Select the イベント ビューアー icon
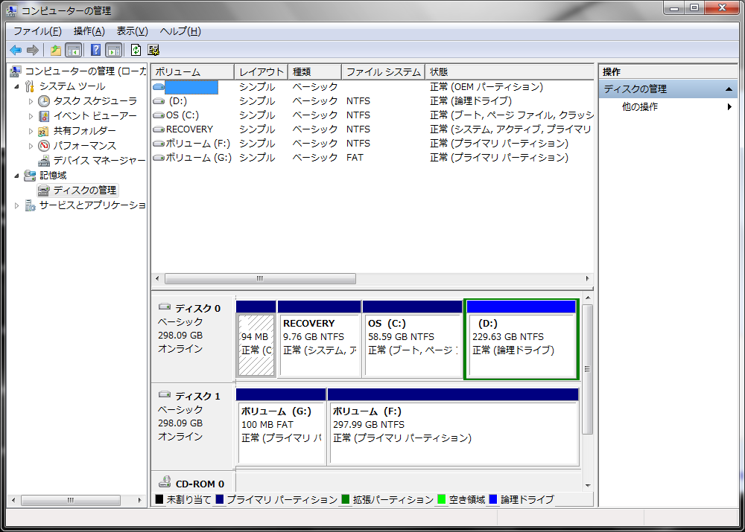Viewport: 745px width, 532px height. (x=44, y=116)
